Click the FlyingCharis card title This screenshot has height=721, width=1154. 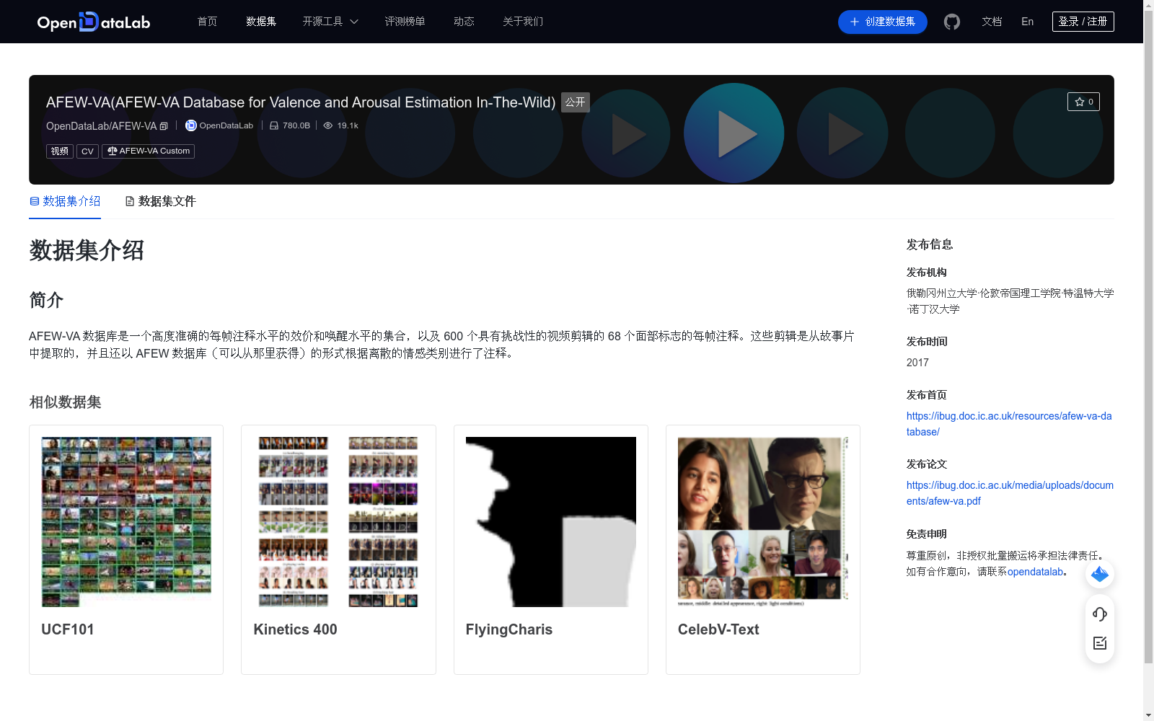pyautogui.click(x=509, y=629)
